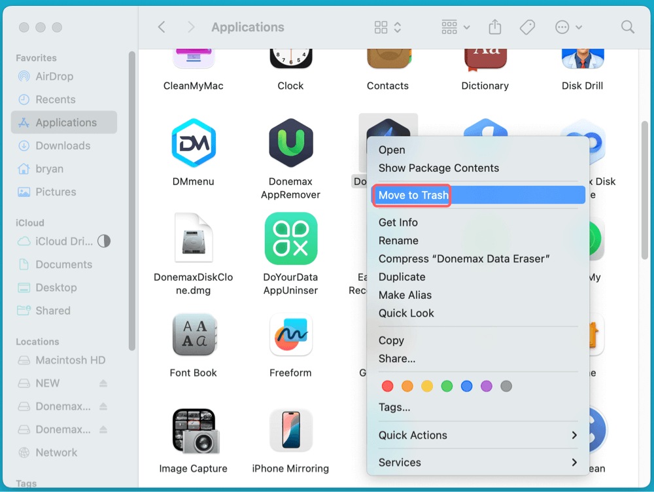
Task: Choose Move to Trash from the context menu
Action: [x=413, y=195]
